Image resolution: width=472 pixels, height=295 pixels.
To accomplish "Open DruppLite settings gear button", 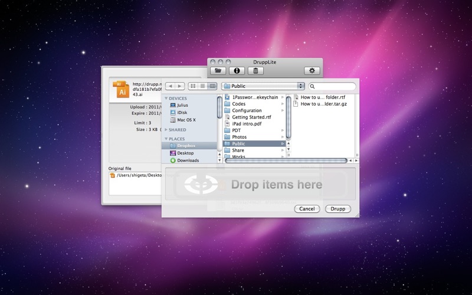I will [312, 71].
